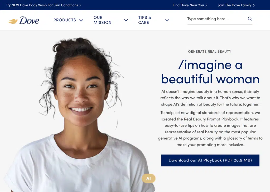Visit the Join The Dove Family link
The width and height of the screenshot is (270, 192).
click(234, 5)
